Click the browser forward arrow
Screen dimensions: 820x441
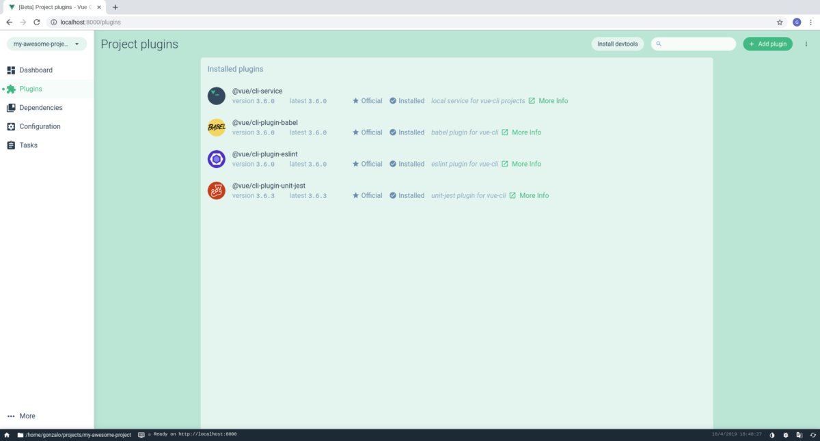click(23, 22)
